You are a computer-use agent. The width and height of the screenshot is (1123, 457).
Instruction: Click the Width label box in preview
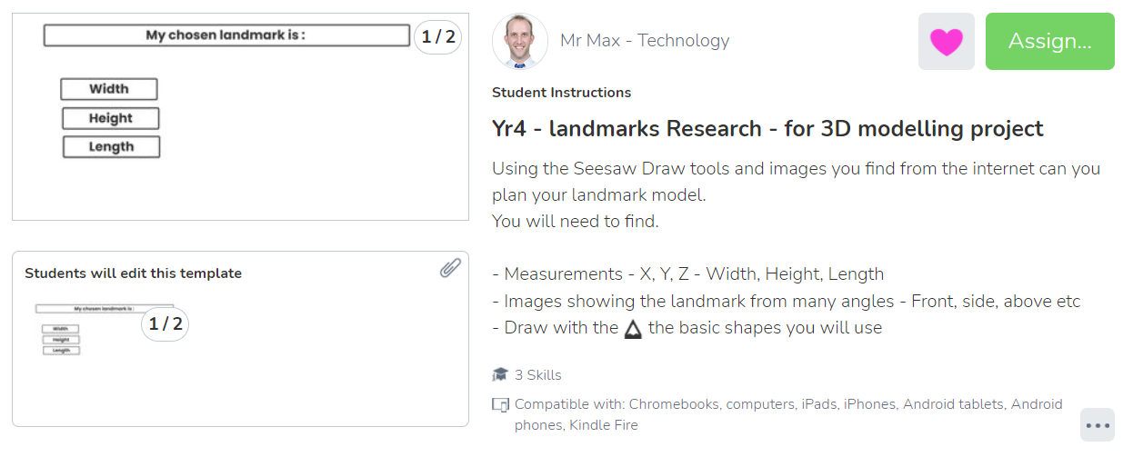pyautogui.click(x=109, y=89)
